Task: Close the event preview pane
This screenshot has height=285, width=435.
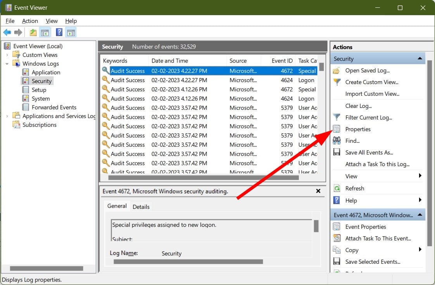Action: click(x=318, y=191)
